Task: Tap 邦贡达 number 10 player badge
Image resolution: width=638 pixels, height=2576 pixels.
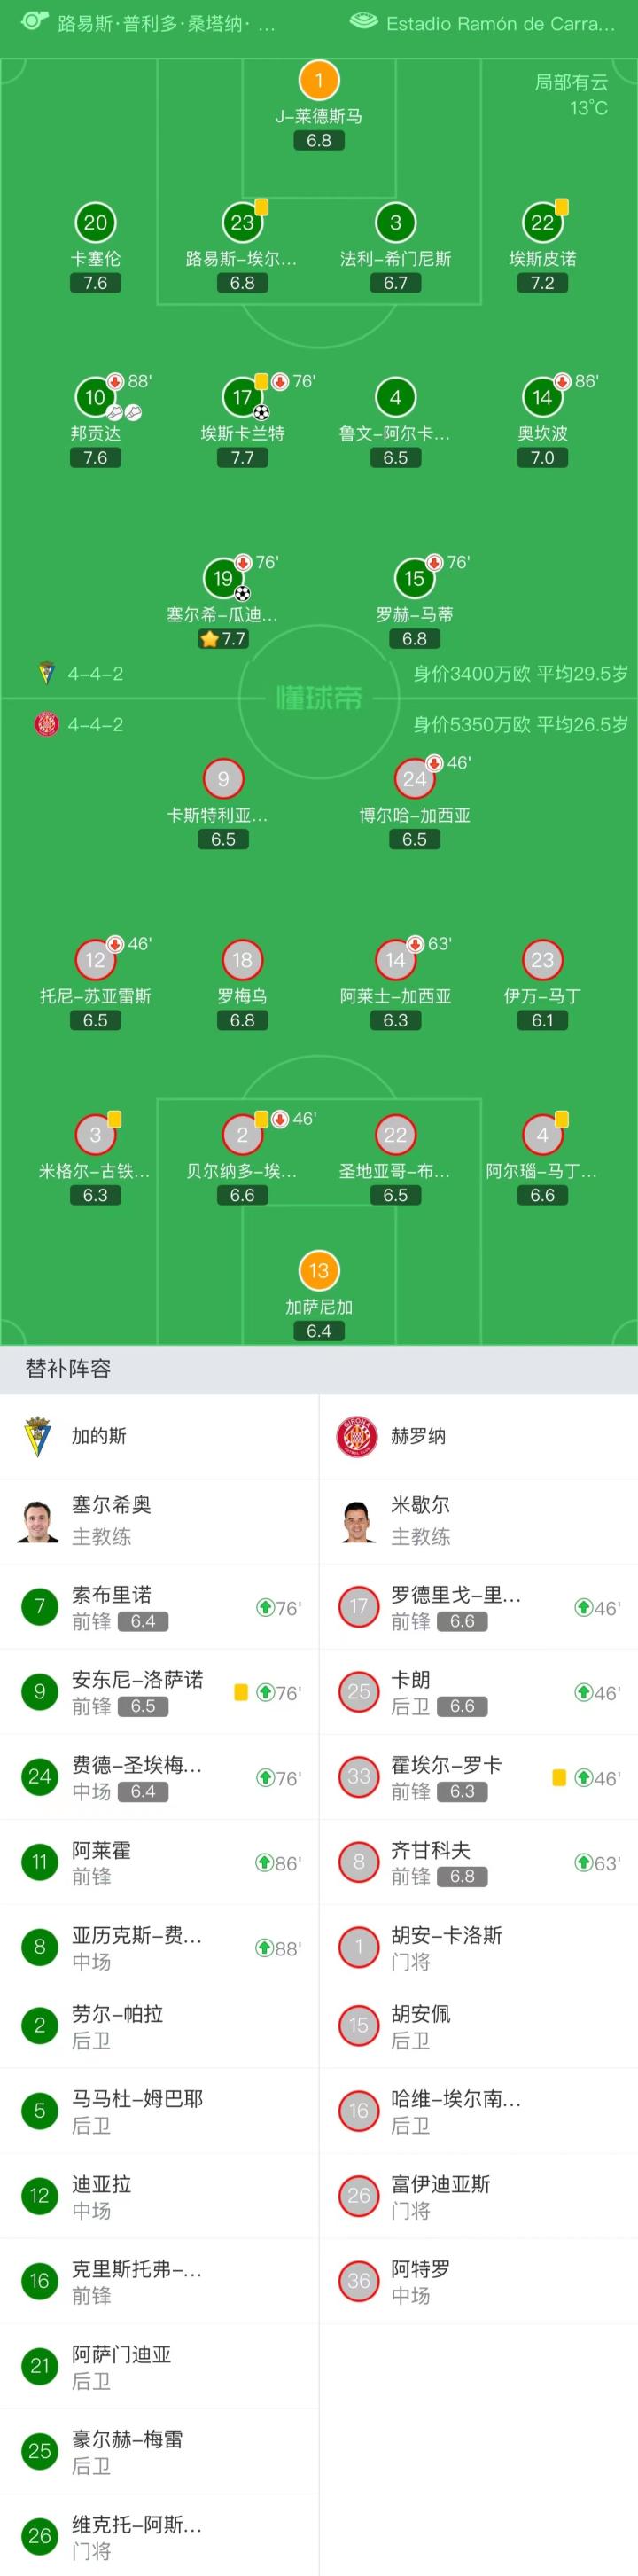Action: [x=95, y=397]
